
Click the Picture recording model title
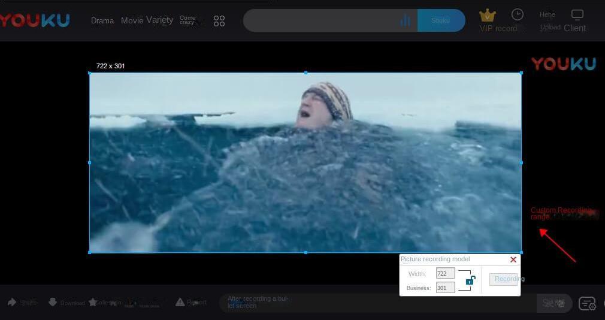coord(435,259)
